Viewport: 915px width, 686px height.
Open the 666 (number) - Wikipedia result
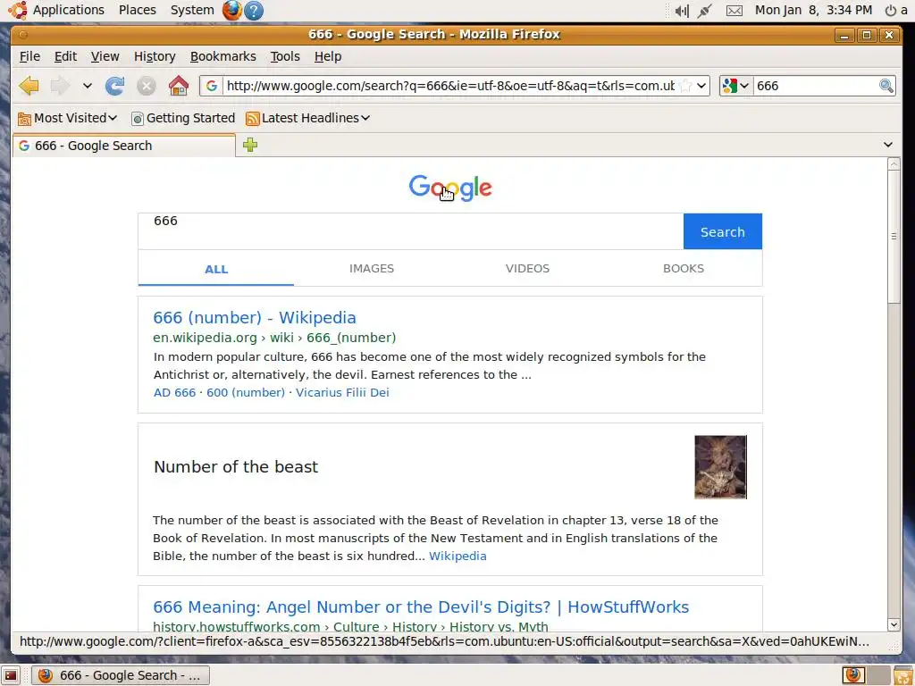coord(255,317)
